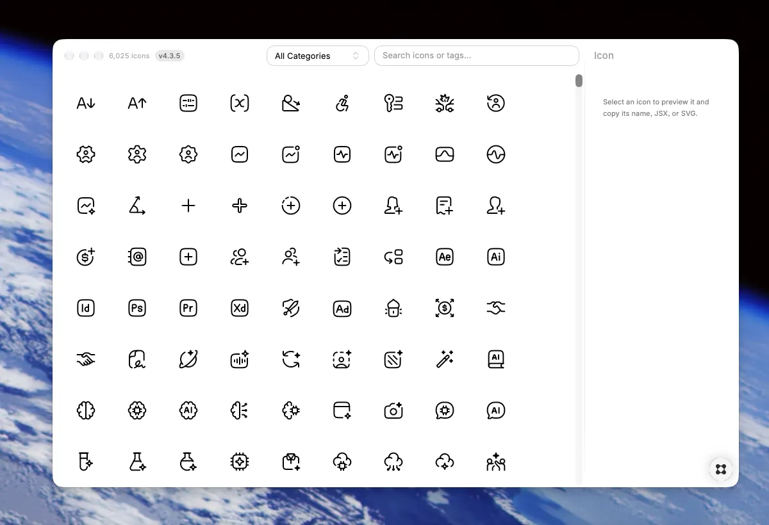This screenshot has width=769, height=525.
Task: Pick the bracketed variable x icon
Action: point(240,103)
